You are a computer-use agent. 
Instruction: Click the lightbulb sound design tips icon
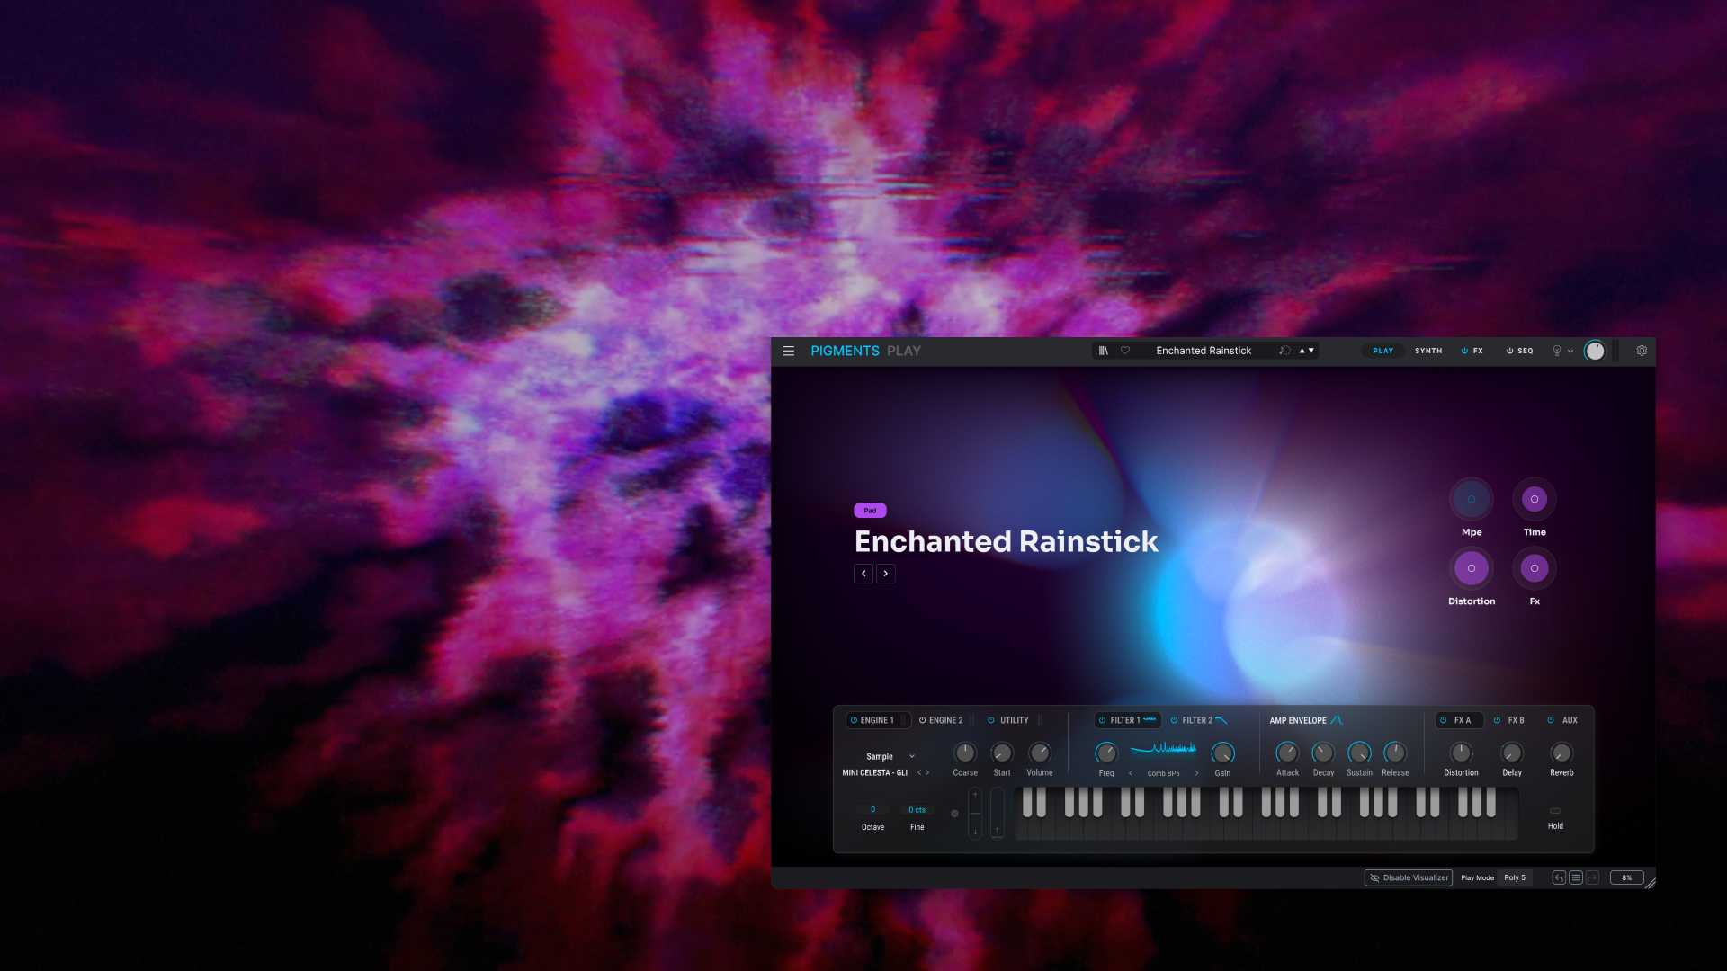click(1557, 351)
